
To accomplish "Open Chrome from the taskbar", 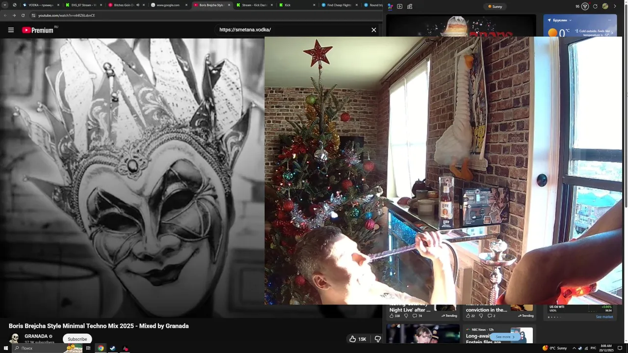I will pyautogui.click(x=101, y=348).
